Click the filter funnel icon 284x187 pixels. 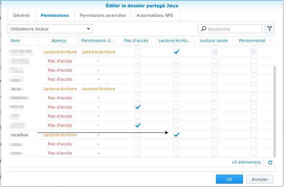click(x=269, y=29)
